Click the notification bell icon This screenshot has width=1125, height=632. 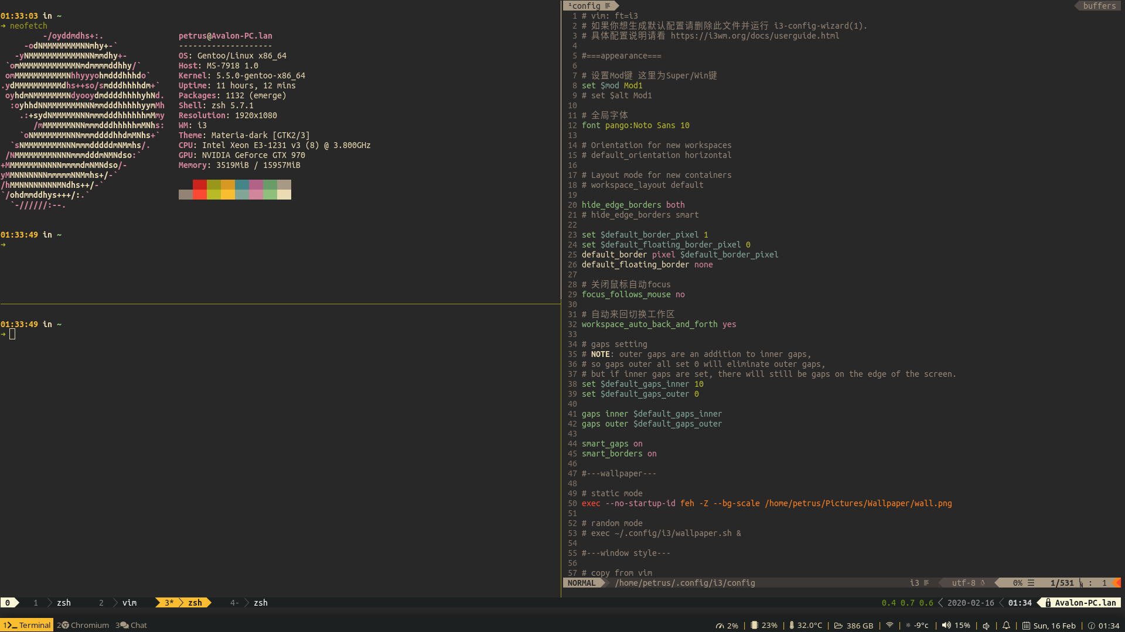tap(1006, 625)
